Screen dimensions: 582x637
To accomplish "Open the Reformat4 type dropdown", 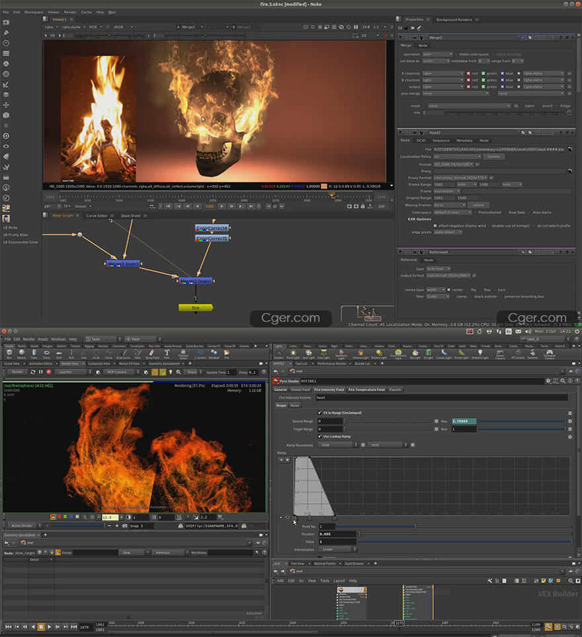I will [438, 269].
